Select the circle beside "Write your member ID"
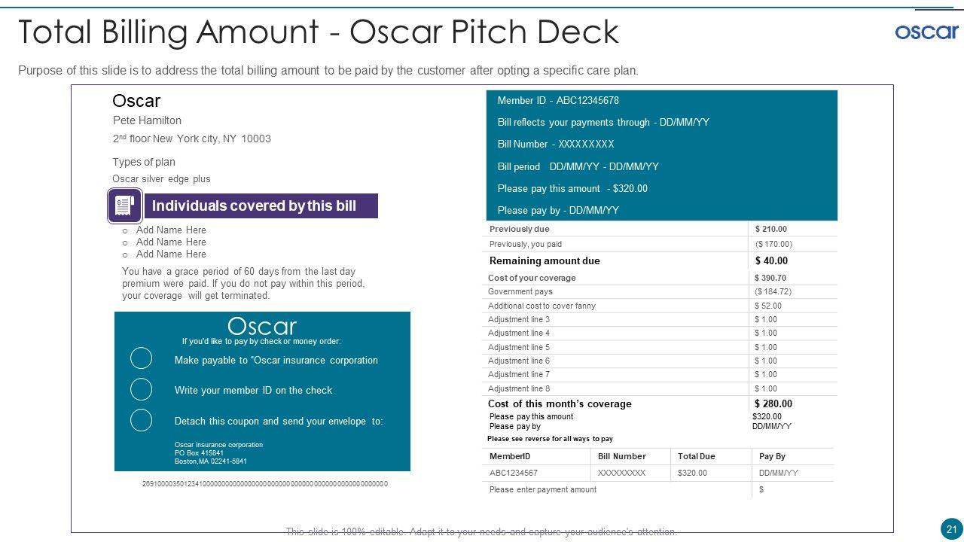The height and width of the screenshot is (542, 964). coord(142,389)
